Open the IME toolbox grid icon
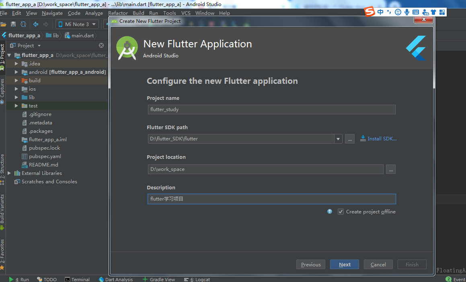 tap(442, 12)
